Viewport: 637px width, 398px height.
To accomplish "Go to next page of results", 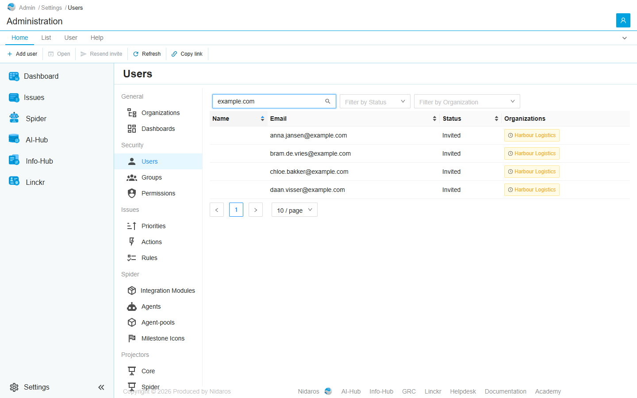I will click(x=256, y=210).
